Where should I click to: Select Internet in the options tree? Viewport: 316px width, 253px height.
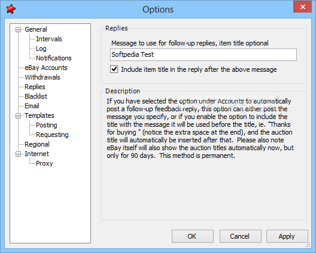(37, 154)
